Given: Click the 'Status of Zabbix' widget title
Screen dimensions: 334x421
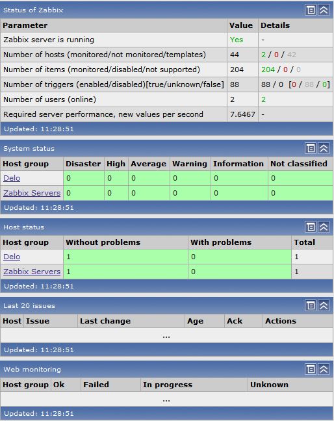Looking at the screenshot, I should point(33,10).
